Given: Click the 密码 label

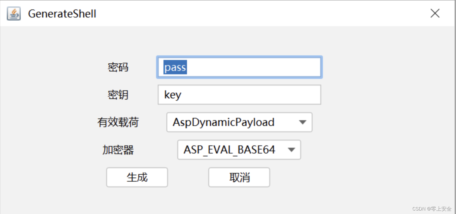Looking at the screenshot, I should [118, 67].
